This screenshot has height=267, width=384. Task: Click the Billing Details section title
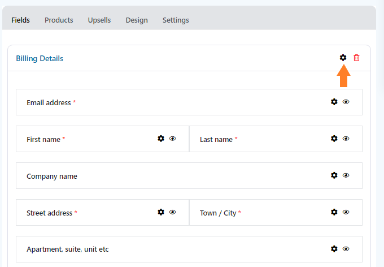point(40,58)
